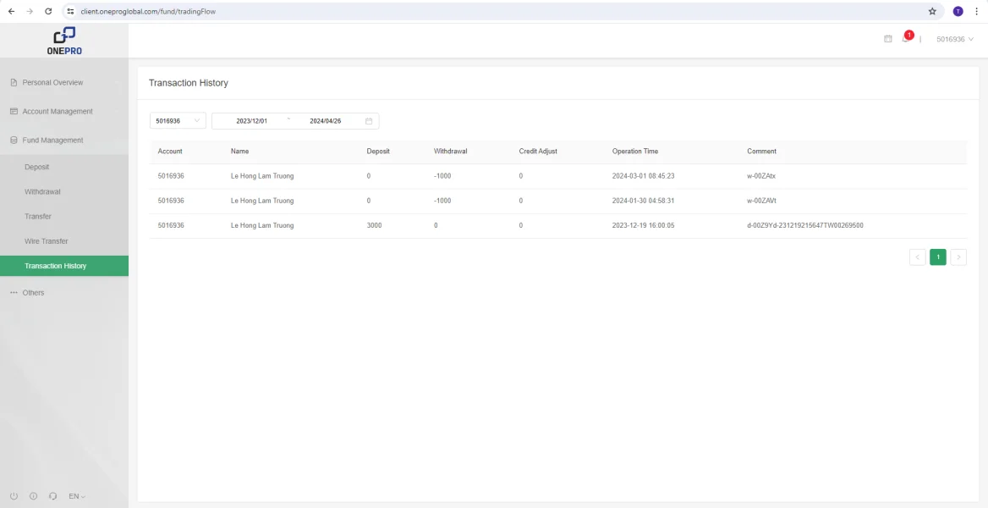This screenshot has height=508, width=988.
Task: Open the Deposit menu item
Action: pos(37,168)
